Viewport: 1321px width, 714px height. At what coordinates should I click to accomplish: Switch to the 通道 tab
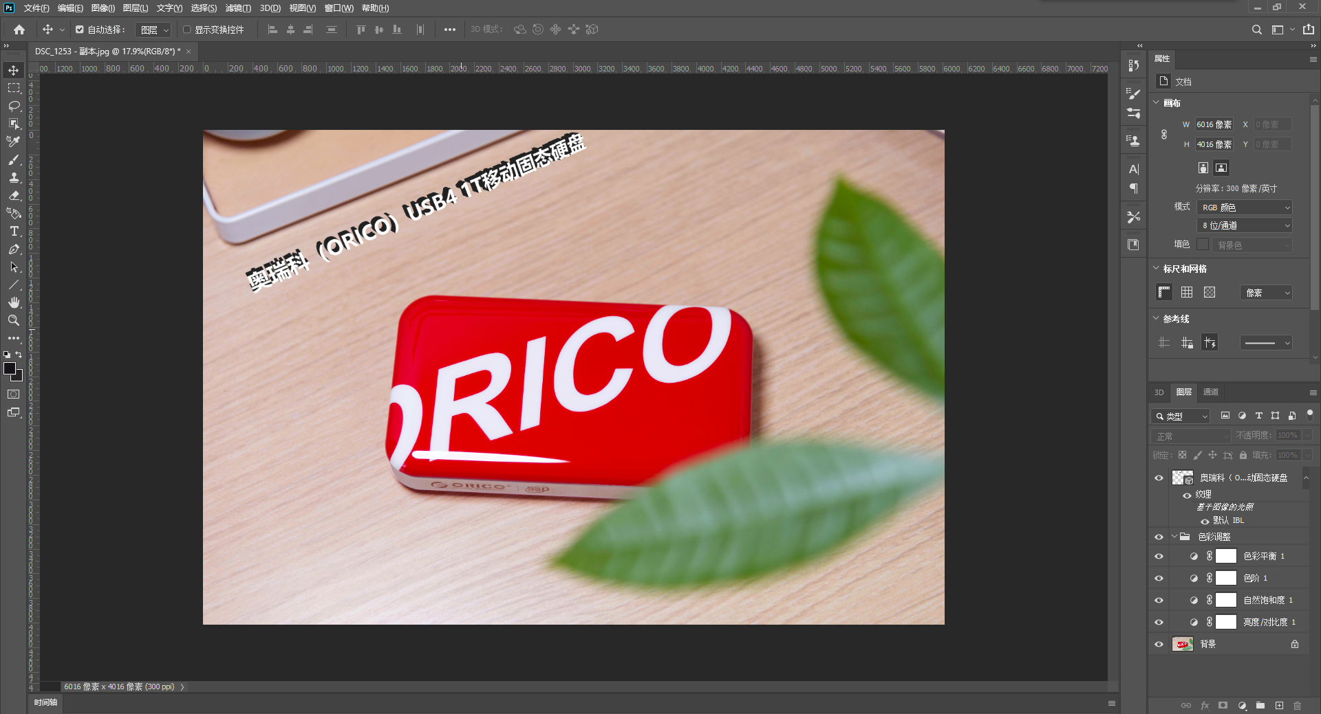click(x=1210, y=392)
